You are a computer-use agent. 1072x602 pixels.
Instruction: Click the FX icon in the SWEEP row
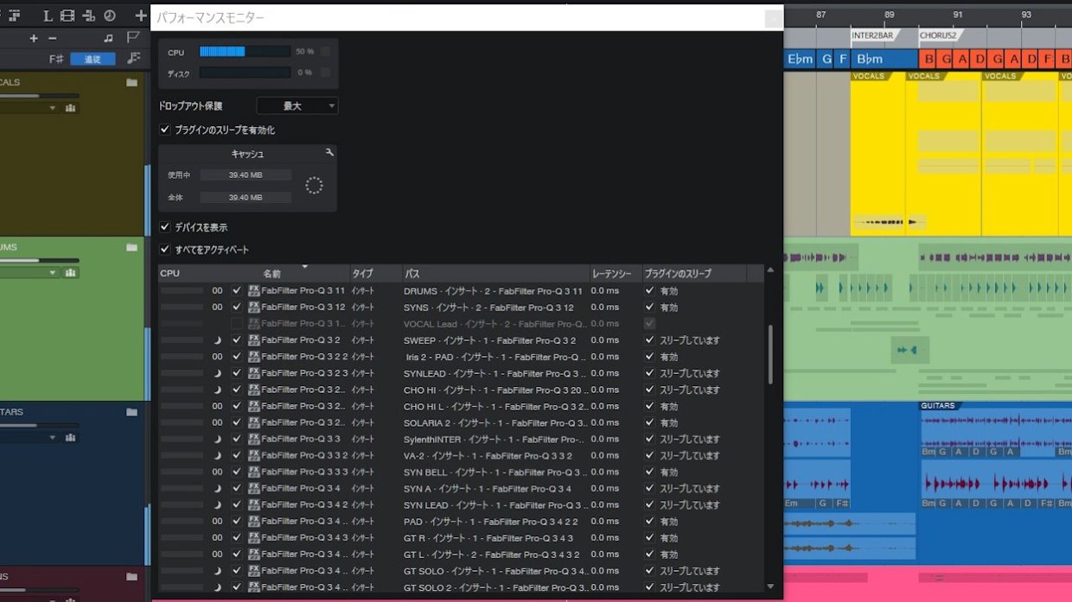pyautogui.click(x=254, y=340)
